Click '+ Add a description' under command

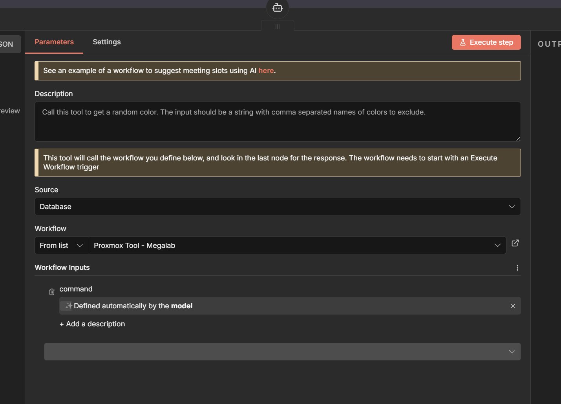(x=92, y=324)
